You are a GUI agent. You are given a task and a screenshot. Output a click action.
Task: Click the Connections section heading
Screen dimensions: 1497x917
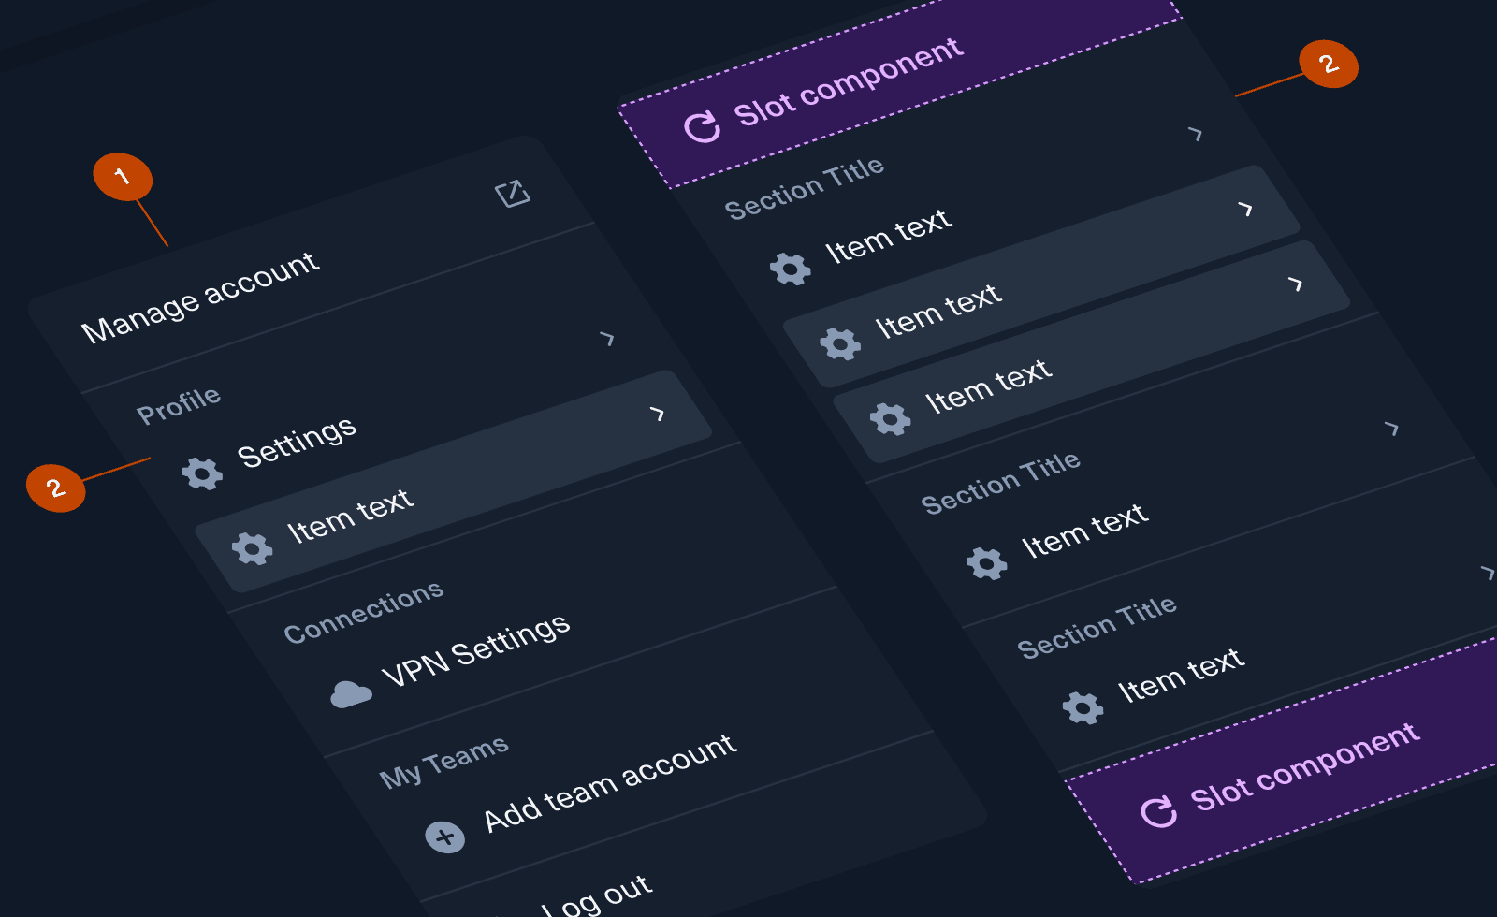[364, 613]
